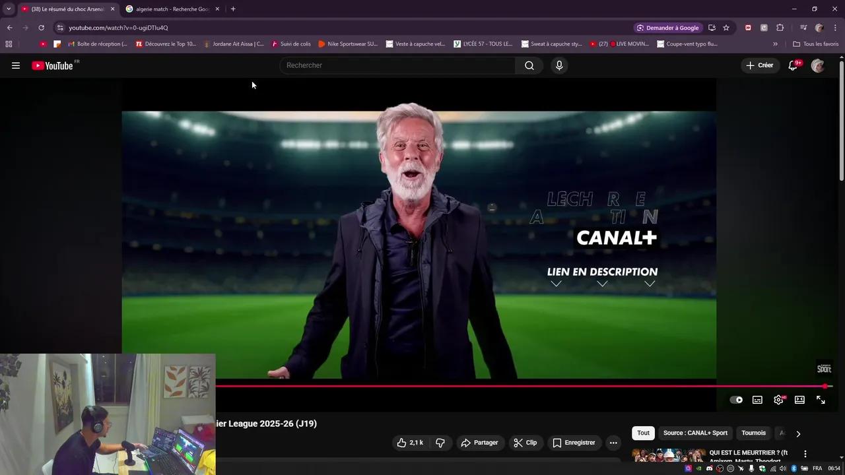Image resolution: width=845 pixels, height=475 pixels.
Task: Click install/cast screen icon in address bar
Action: [712, 28]
